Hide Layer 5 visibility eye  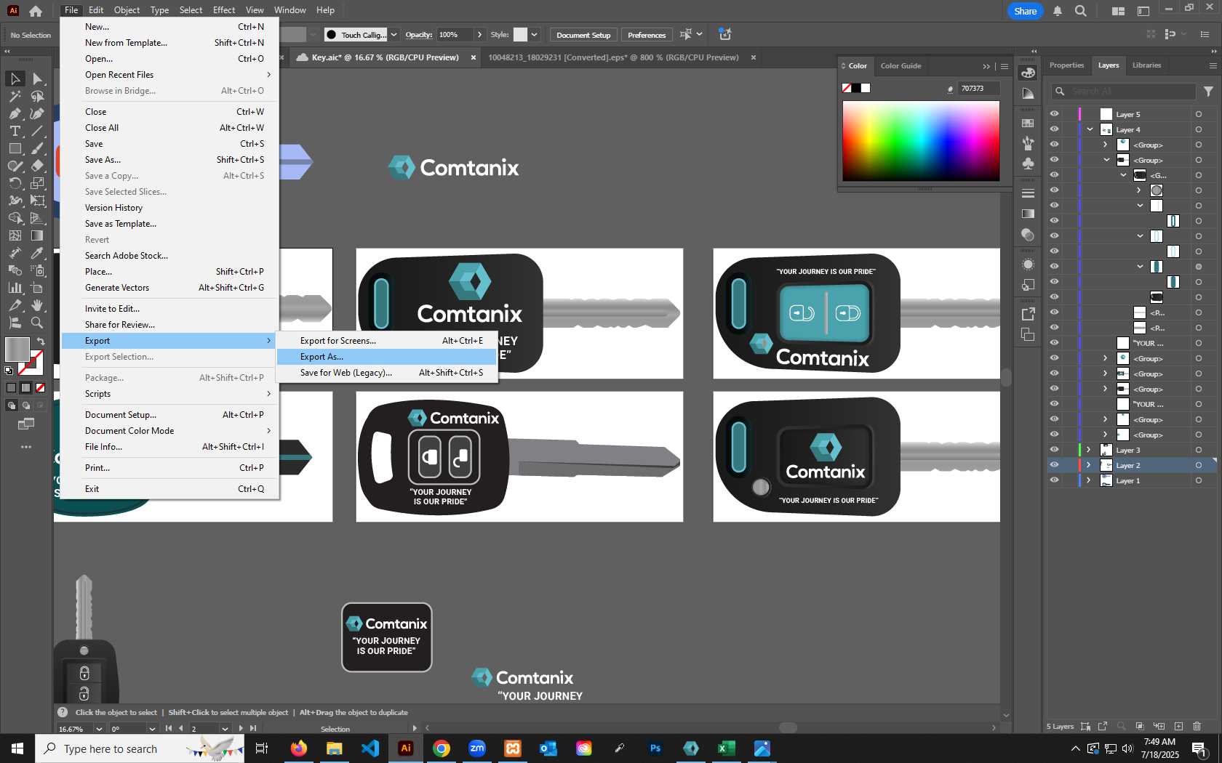1054,114
